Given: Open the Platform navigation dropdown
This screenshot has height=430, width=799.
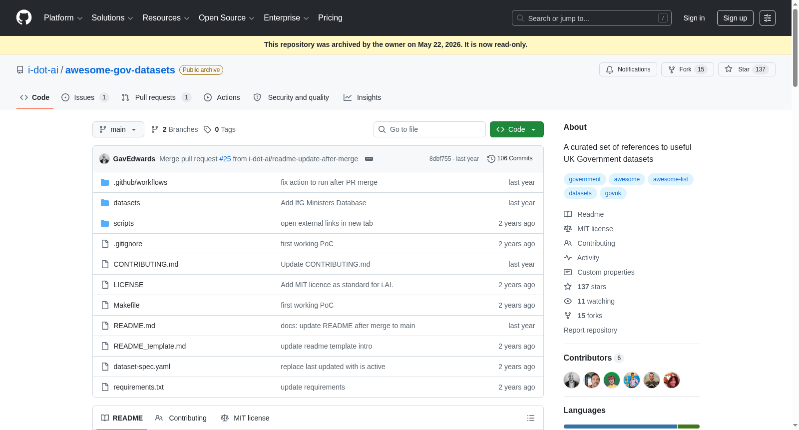Looking at the screenshot, I should point(63,18).
